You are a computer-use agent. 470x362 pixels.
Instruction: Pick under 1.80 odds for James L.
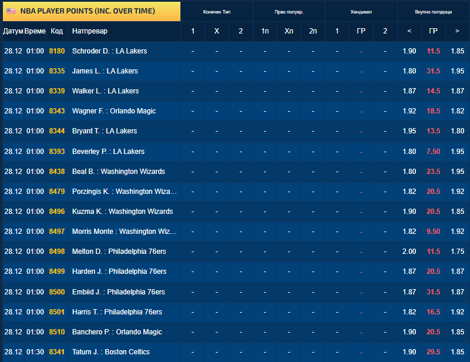tap(409, 71)
